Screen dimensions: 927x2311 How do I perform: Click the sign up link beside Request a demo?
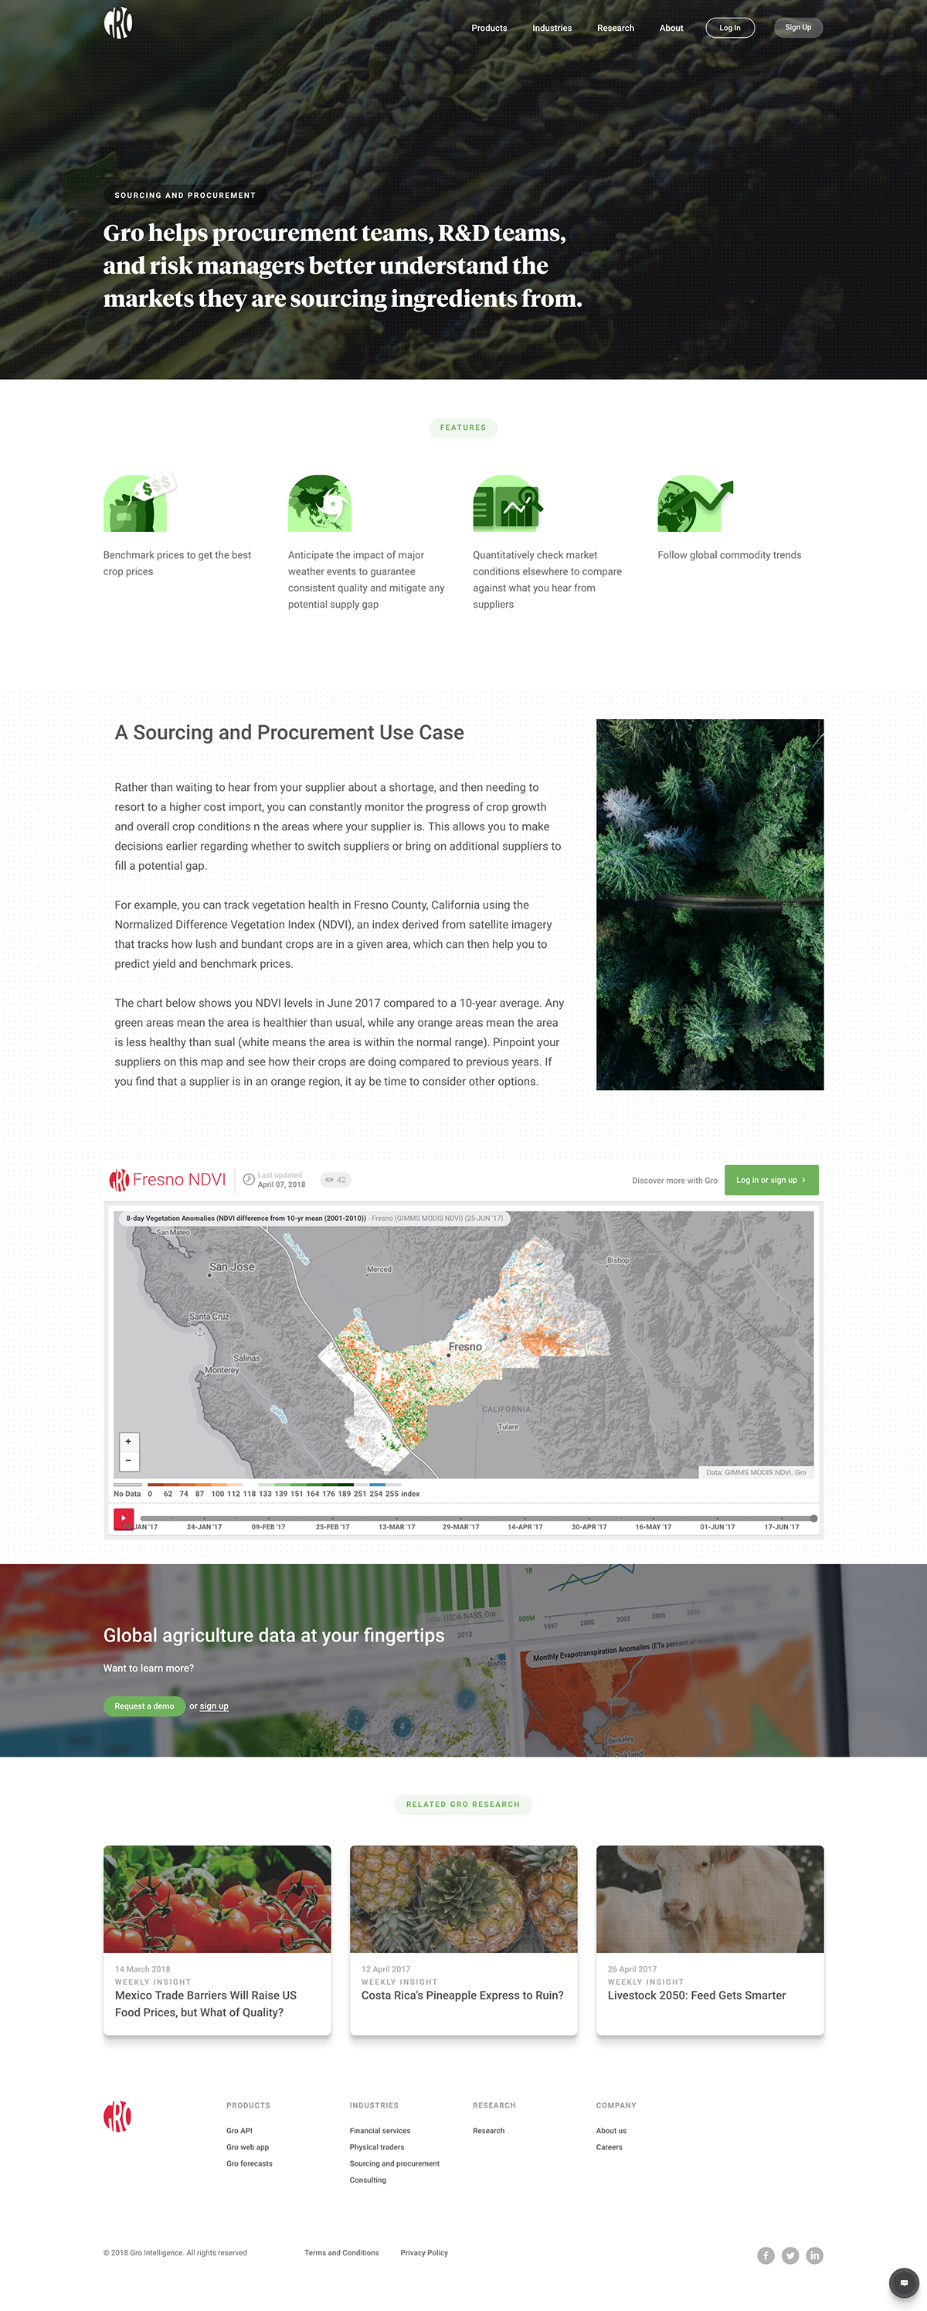(x=213, y=1706)
